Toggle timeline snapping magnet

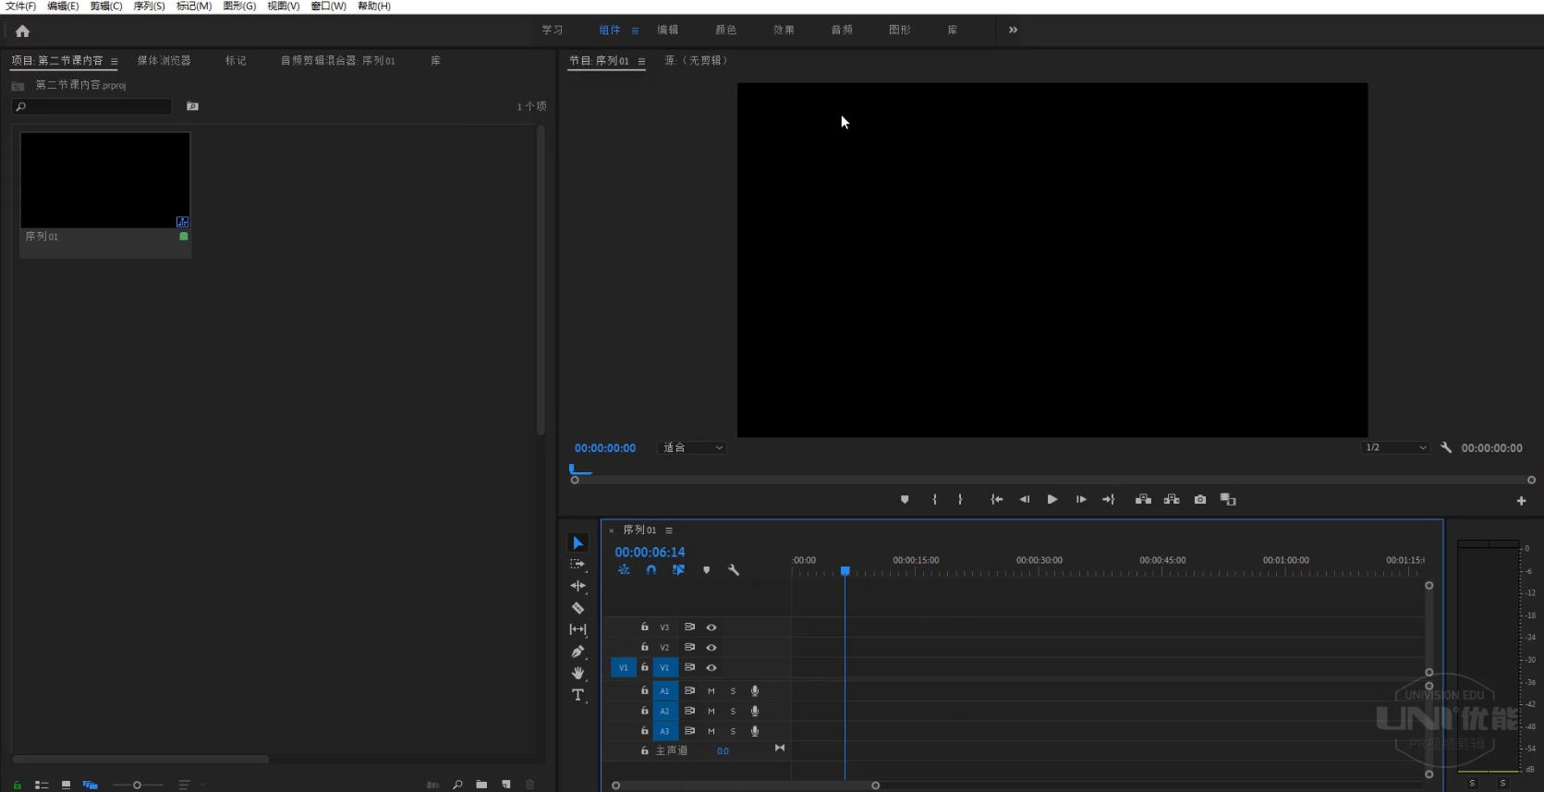point(651,570)
